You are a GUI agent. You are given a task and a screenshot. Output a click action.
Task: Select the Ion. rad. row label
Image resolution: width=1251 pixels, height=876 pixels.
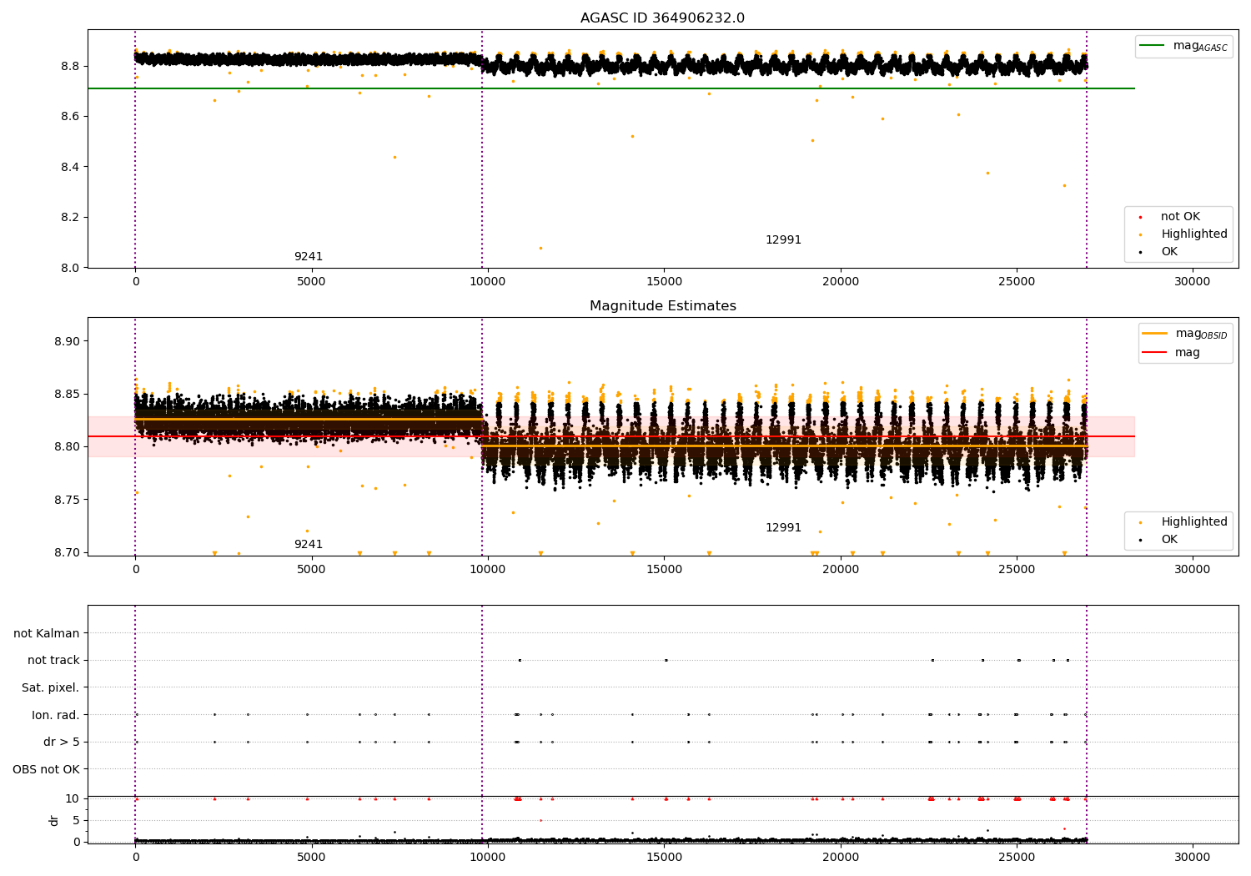pyautogui.click(x=56, y=715)
